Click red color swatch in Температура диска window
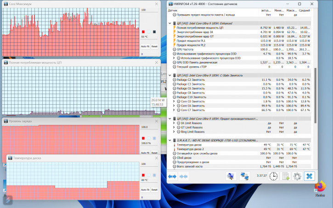 click(x=143, y=175)
